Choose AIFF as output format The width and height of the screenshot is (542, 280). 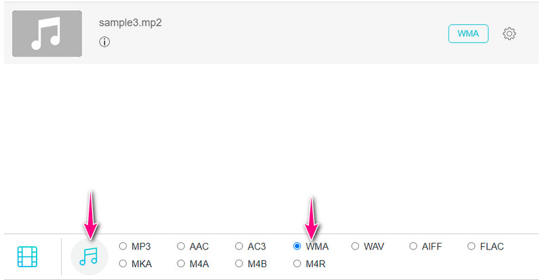414,246
